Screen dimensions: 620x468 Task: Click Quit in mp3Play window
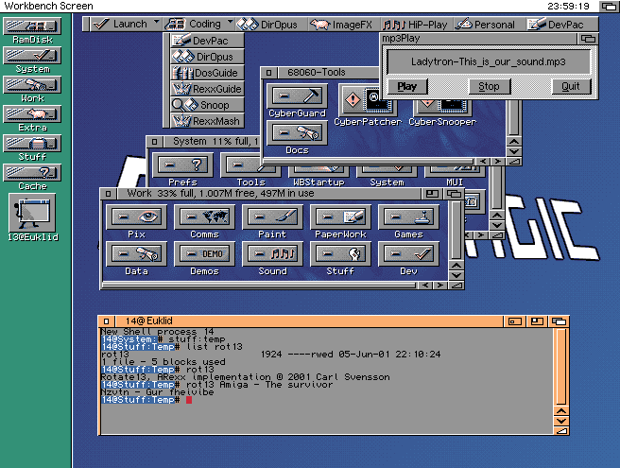click(x=571, y=86)
